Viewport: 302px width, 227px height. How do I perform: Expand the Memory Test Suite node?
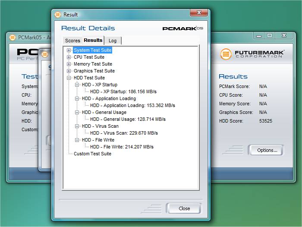tap(69, 64)
